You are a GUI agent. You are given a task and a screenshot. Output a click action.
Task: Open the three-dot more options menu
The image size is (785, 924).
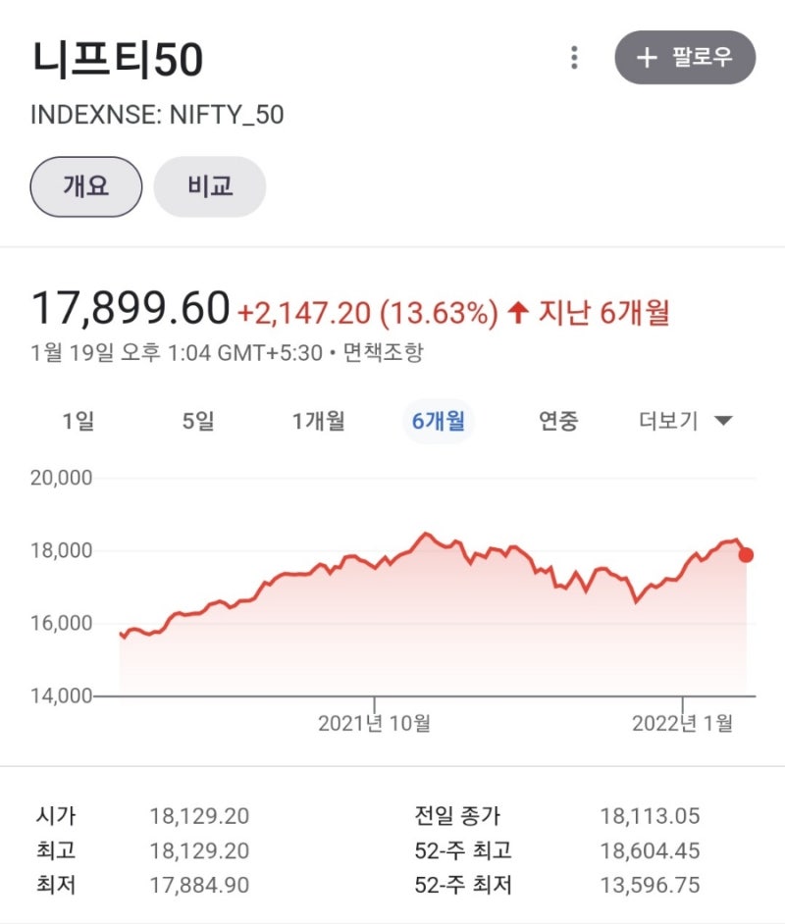(575, 58)
